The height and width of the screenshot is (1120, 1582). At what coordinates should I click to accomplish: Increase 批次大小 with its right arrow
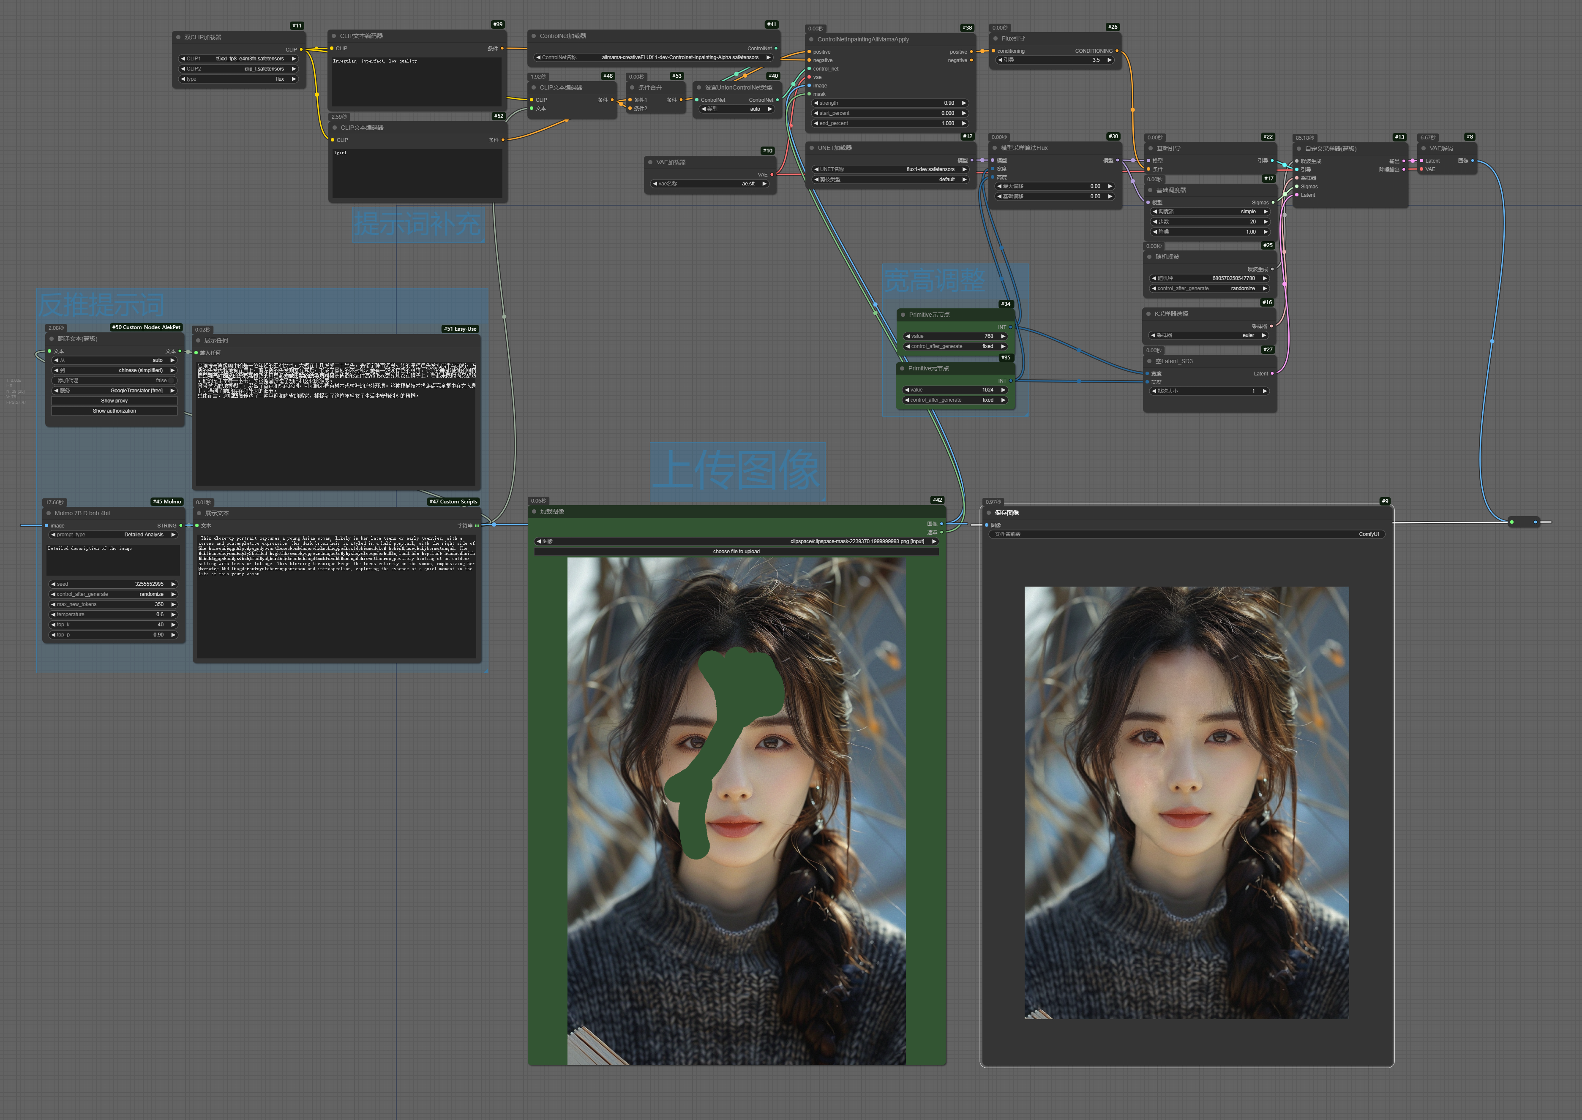pos(1265,391)
